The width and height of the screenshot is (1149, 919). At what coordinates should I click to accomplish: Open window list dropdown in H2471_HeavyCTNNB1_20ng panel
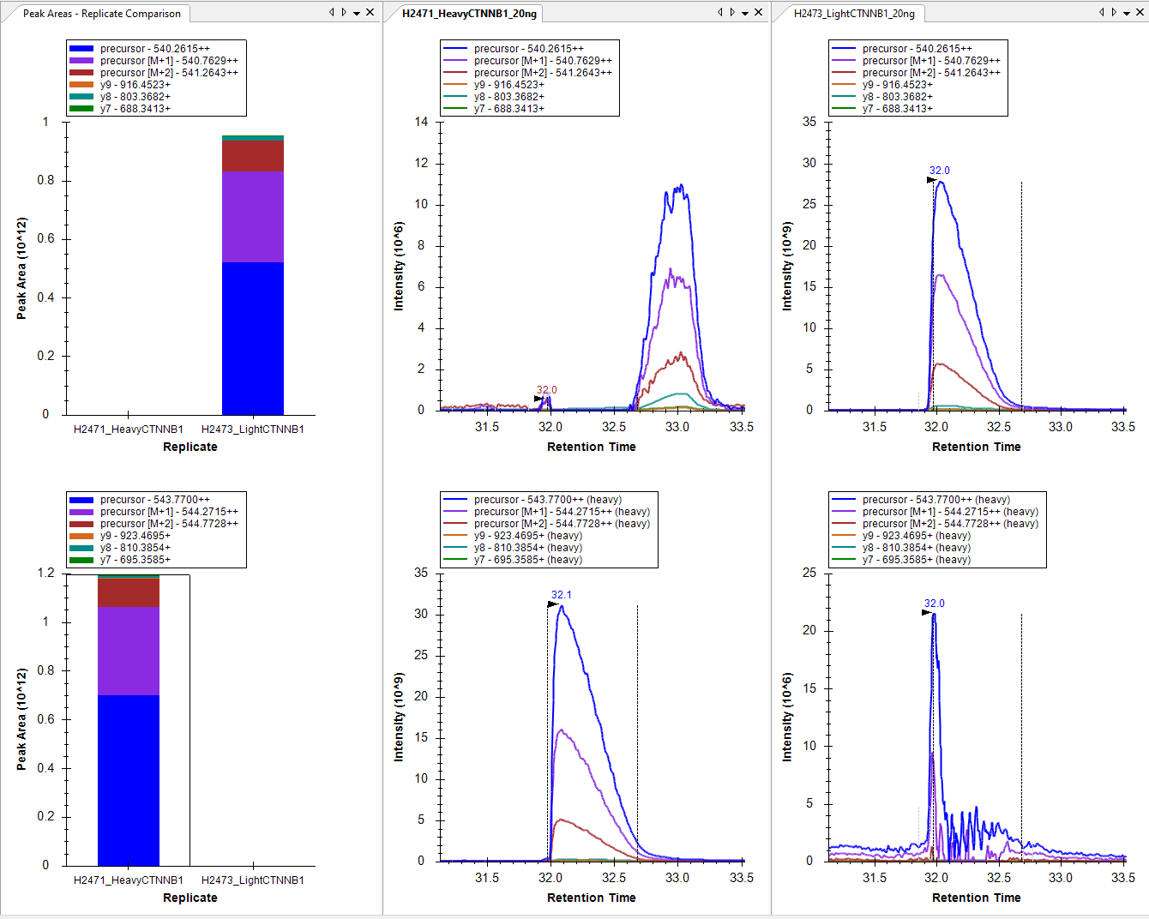point(745,13)
